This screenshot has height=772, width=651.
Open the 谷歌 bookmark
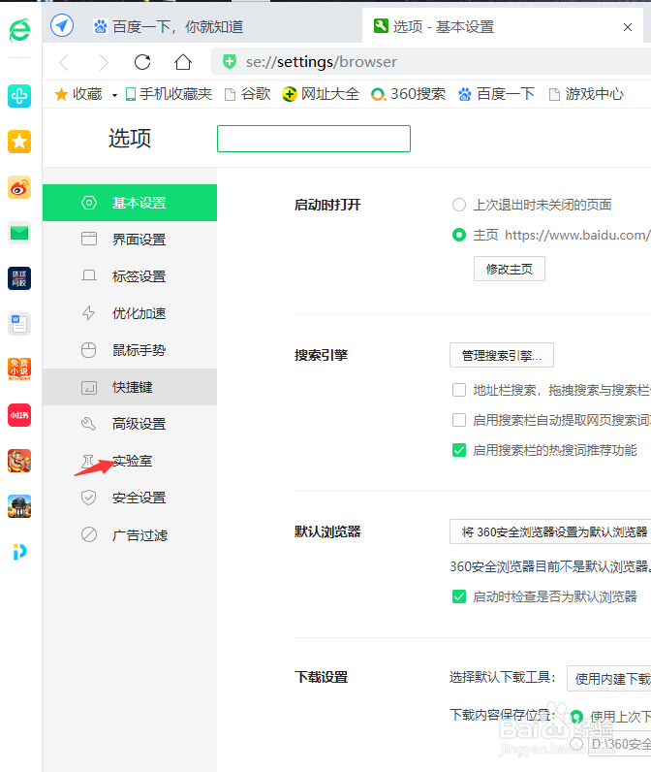pos(247,94)
